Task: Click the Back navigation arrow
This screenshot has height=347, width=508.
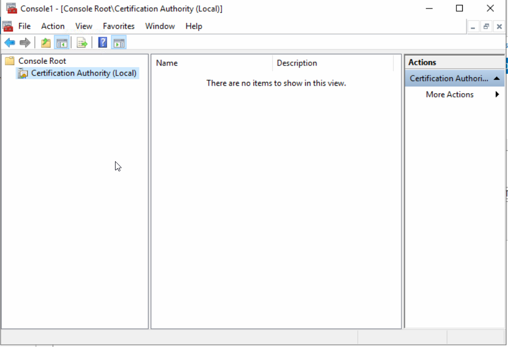Action: pos(10,42)
